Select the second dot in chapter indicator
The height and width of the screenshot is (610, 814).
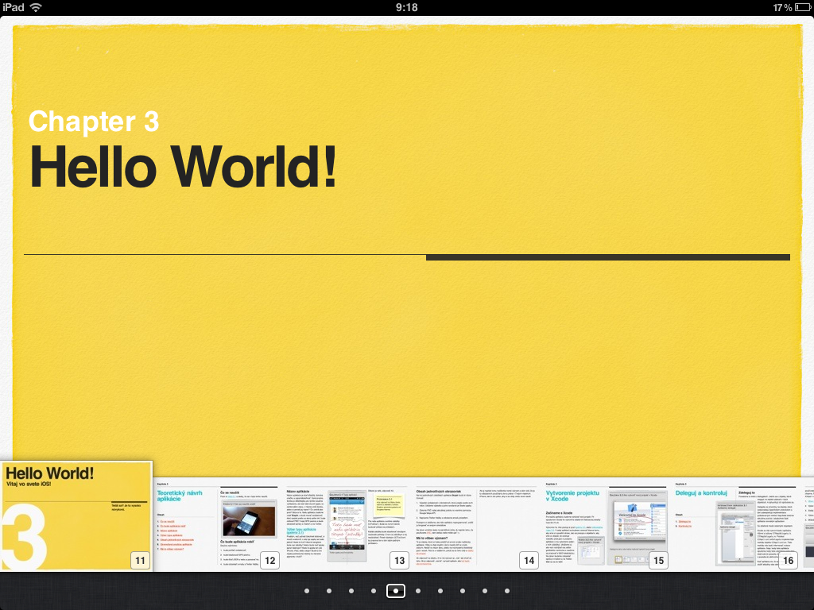click(x=329, y=591)
